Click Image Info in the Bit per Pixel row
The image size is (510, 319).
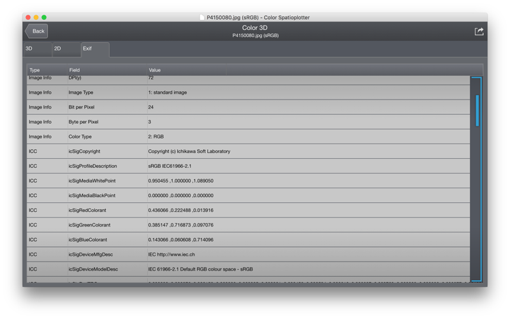(x=40, y=107)
